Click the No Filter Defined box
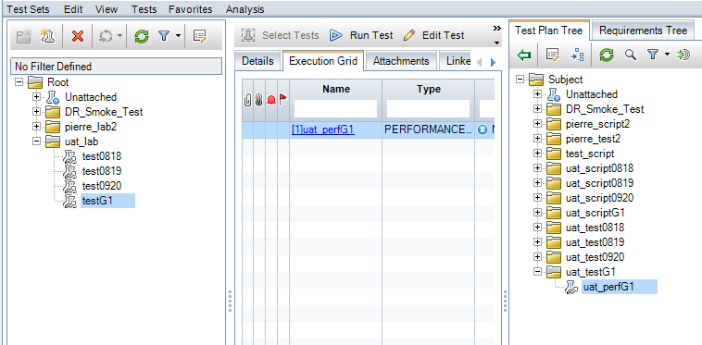The height and width of the screenshot is (345, 702). coord(116,67)
